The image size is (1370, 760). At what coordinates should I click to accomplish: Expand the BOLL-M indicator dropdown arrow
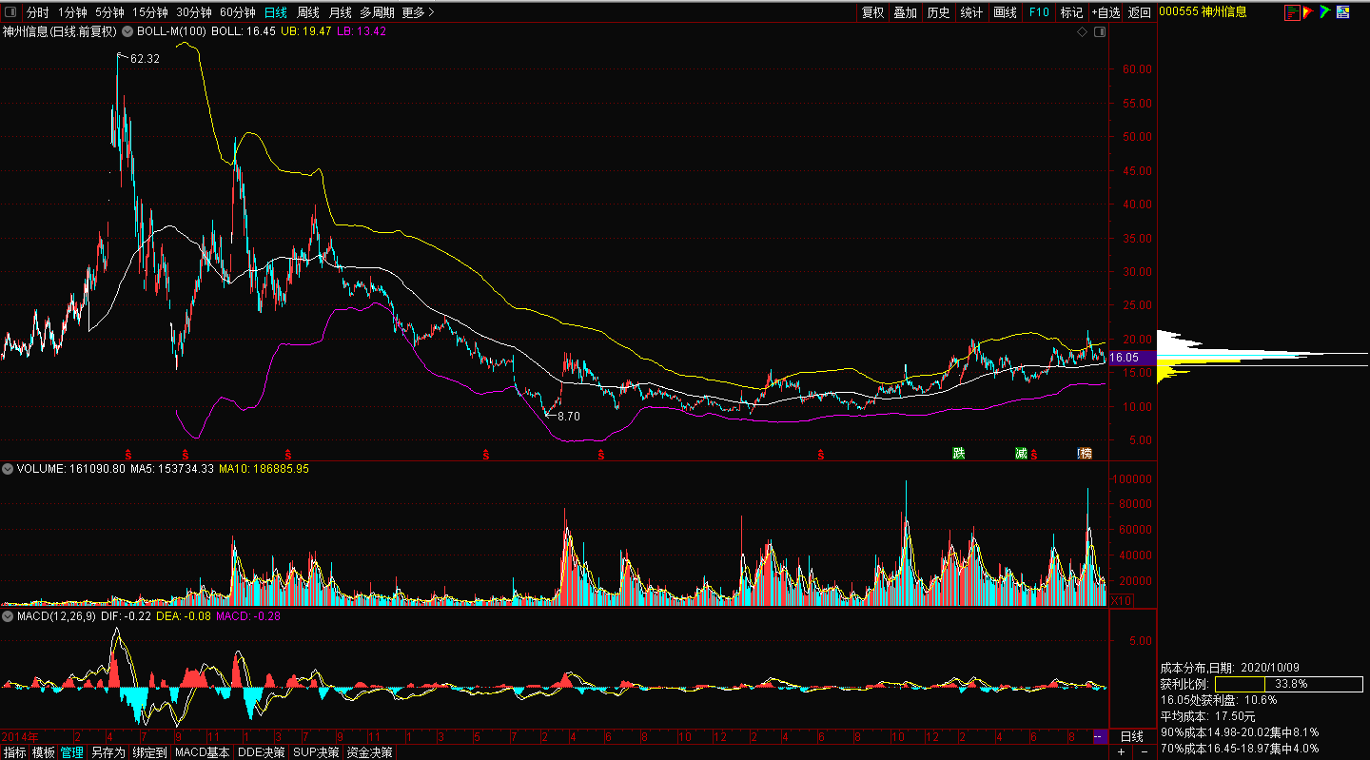[127, 31]
